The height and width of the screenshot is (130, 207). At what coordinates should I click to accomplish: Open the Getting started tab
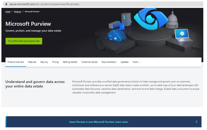(70, 62)
